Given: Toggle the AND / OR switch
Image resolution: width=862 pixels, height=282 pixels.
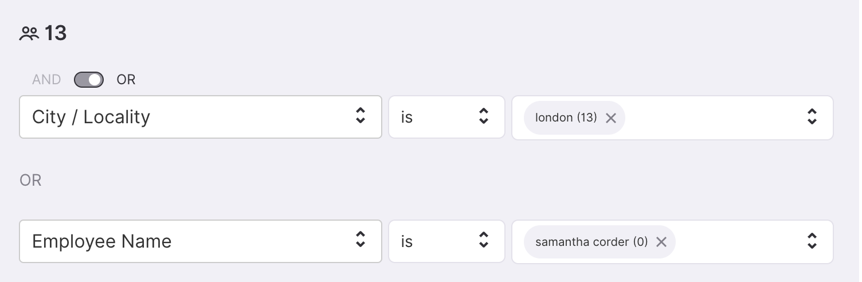Looking at the screenshot, I should 89,80.
